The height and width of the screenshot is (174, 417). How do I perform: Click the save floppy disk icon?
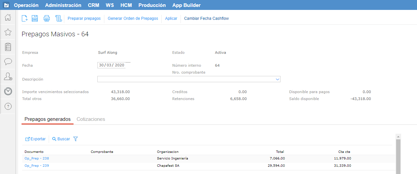[x=35, y=18]
